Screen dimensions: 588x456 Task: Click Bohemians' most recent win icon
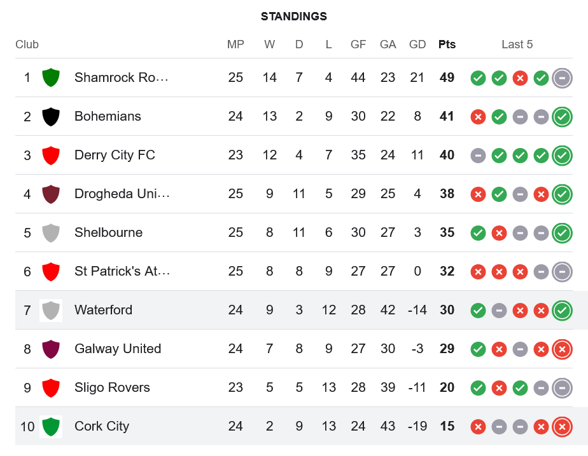click(x=561, y=116)
